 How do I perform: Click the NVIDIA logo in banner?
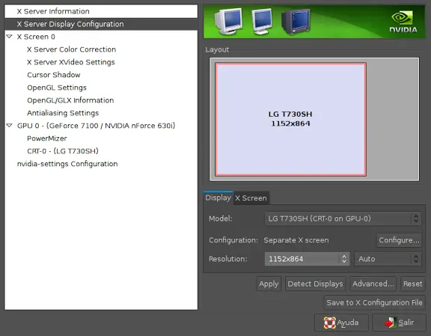point(403,22)
